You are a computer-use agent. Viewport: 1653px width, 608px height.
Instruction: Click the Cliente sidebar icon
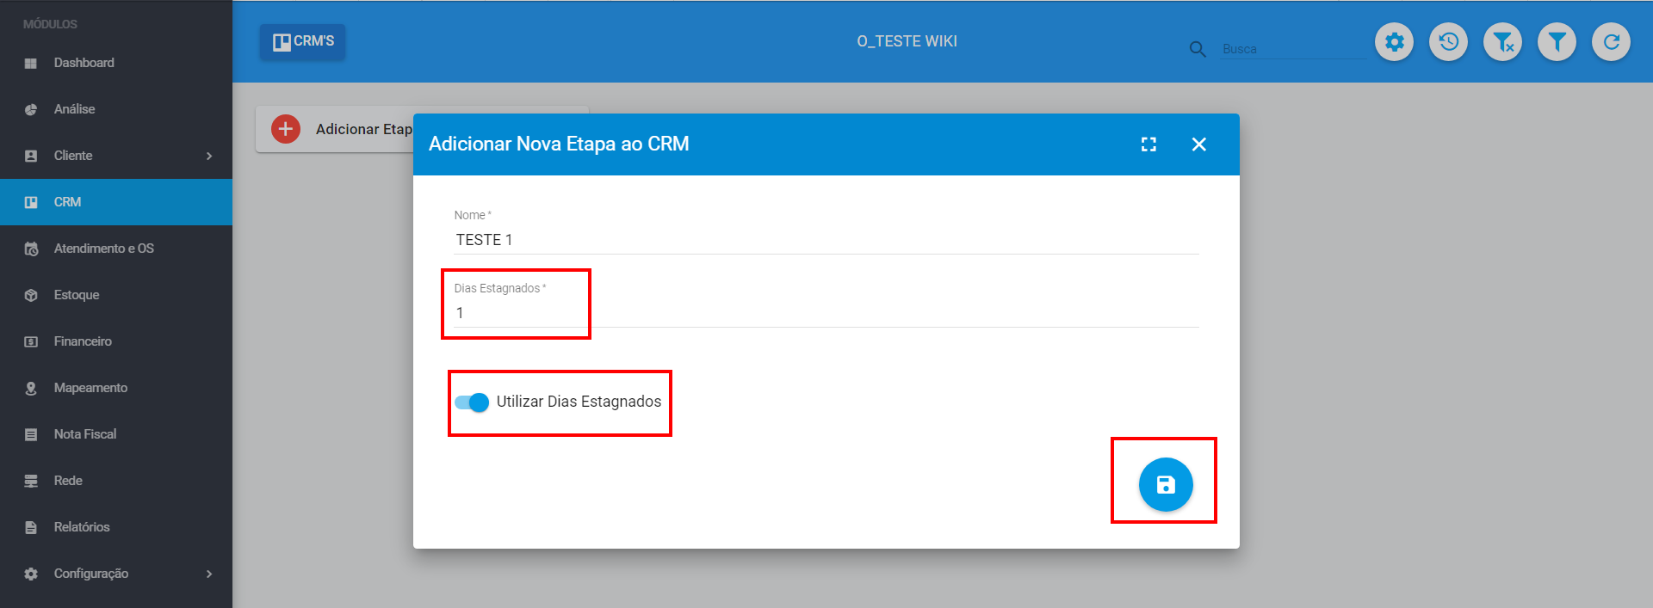click(31, 156)
